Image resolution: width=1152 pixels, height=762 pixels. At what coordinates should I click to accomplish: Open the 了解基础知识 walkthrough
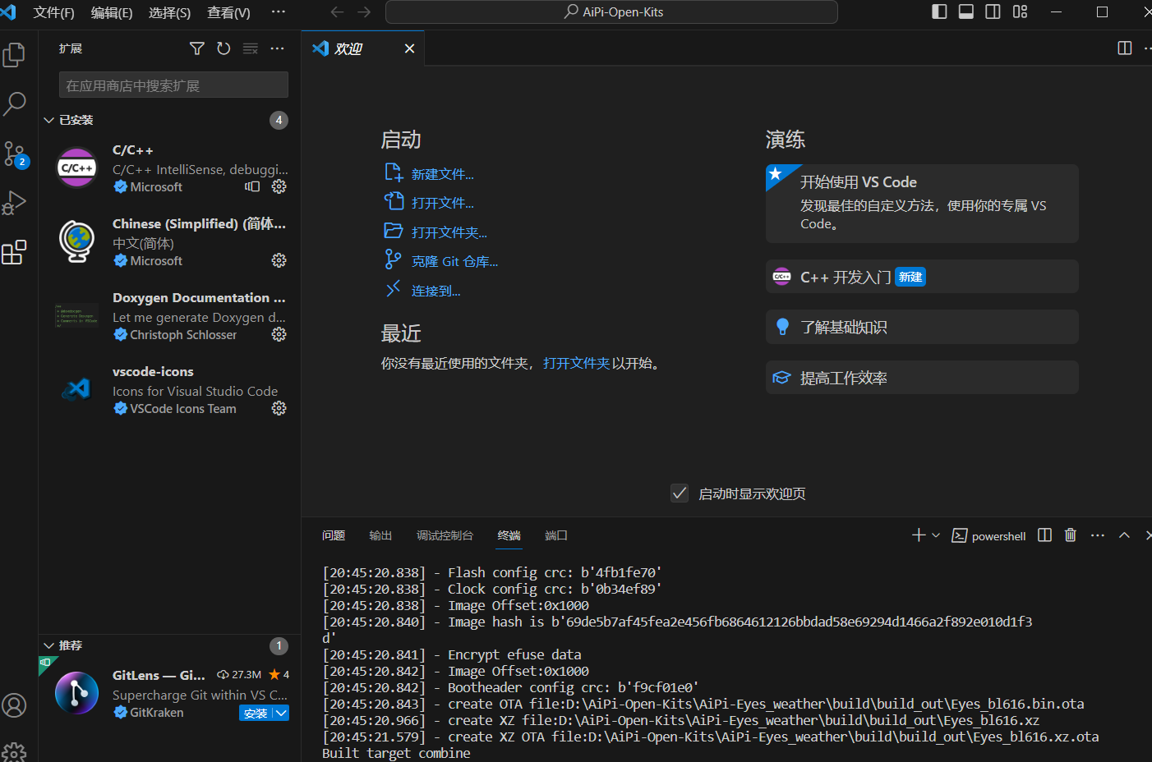point(922,327)
